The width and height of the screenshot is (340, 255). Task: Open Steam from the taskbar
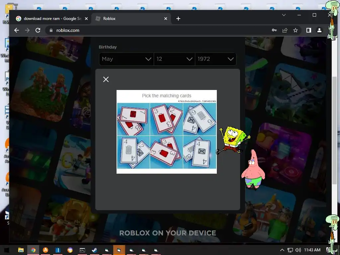tap(94, 250)
